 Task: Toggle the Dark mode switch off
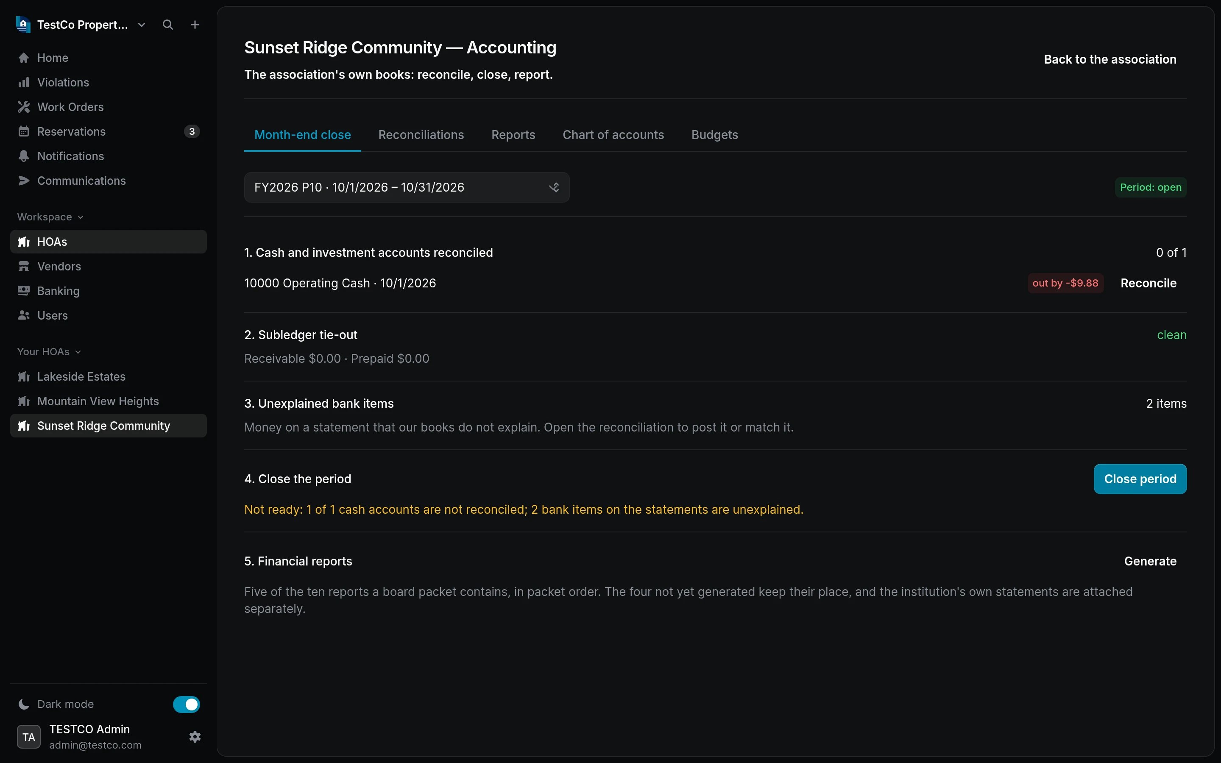coord(186,704)
